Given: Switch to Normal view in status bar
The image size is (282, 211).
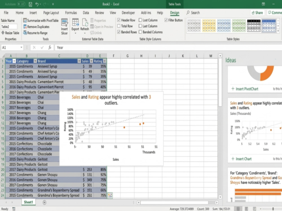Looking at the screenshot, I should pyautogui.click(x=238, y=209).
